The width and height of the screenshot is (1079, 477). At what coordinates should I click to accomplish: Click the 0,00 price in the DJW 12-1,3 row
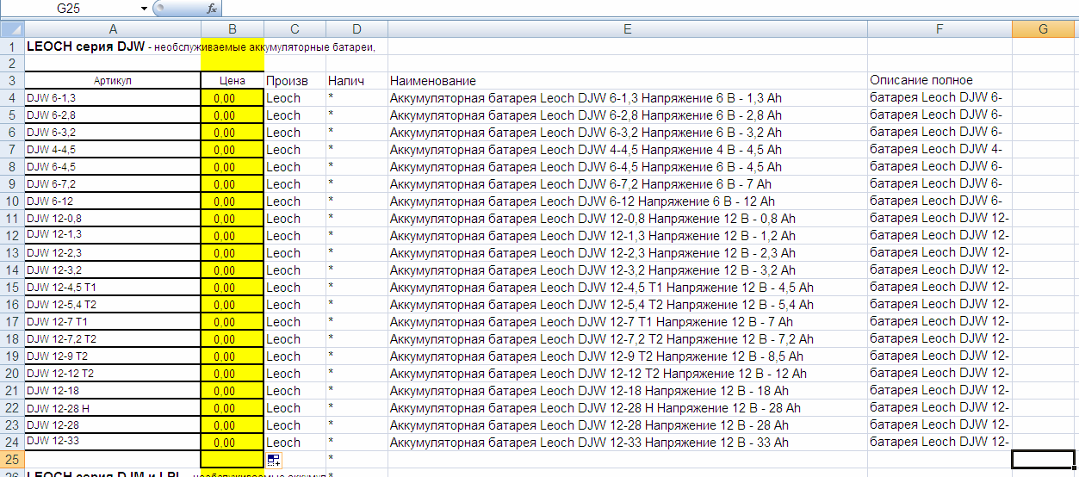(233, 236)
